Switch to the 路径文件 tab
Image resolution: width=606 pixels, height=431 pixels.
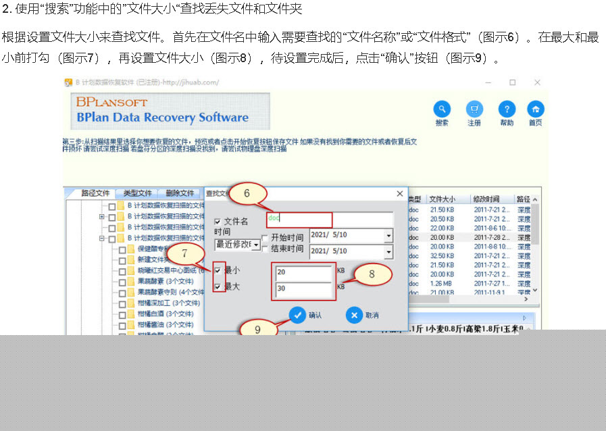95,193
